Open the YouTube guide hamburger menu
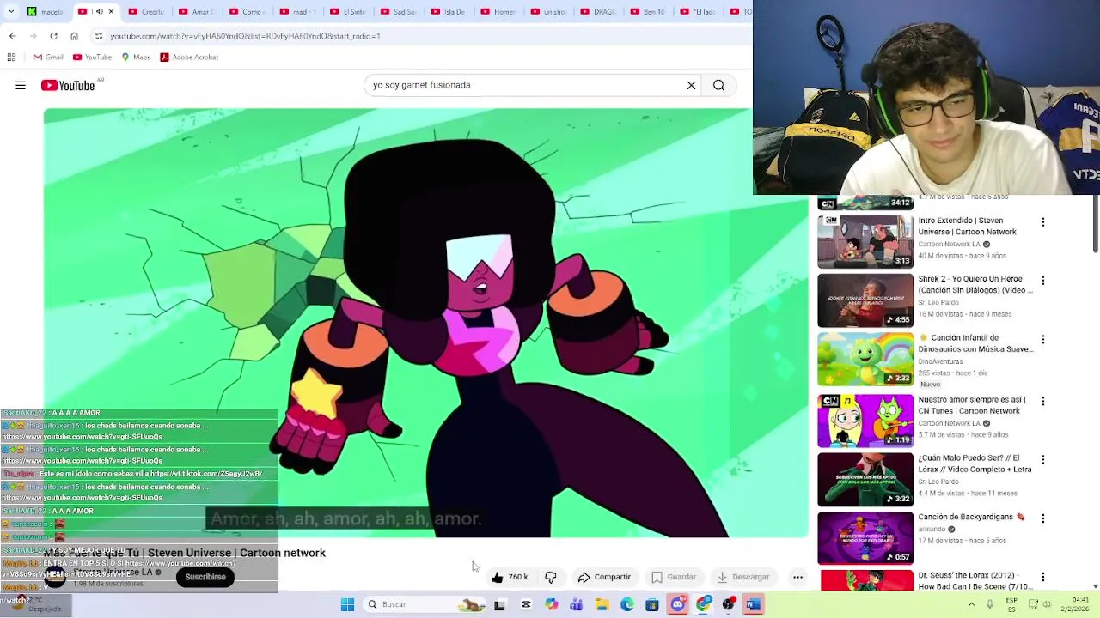 pyautogui.click(x=21, y=85)
